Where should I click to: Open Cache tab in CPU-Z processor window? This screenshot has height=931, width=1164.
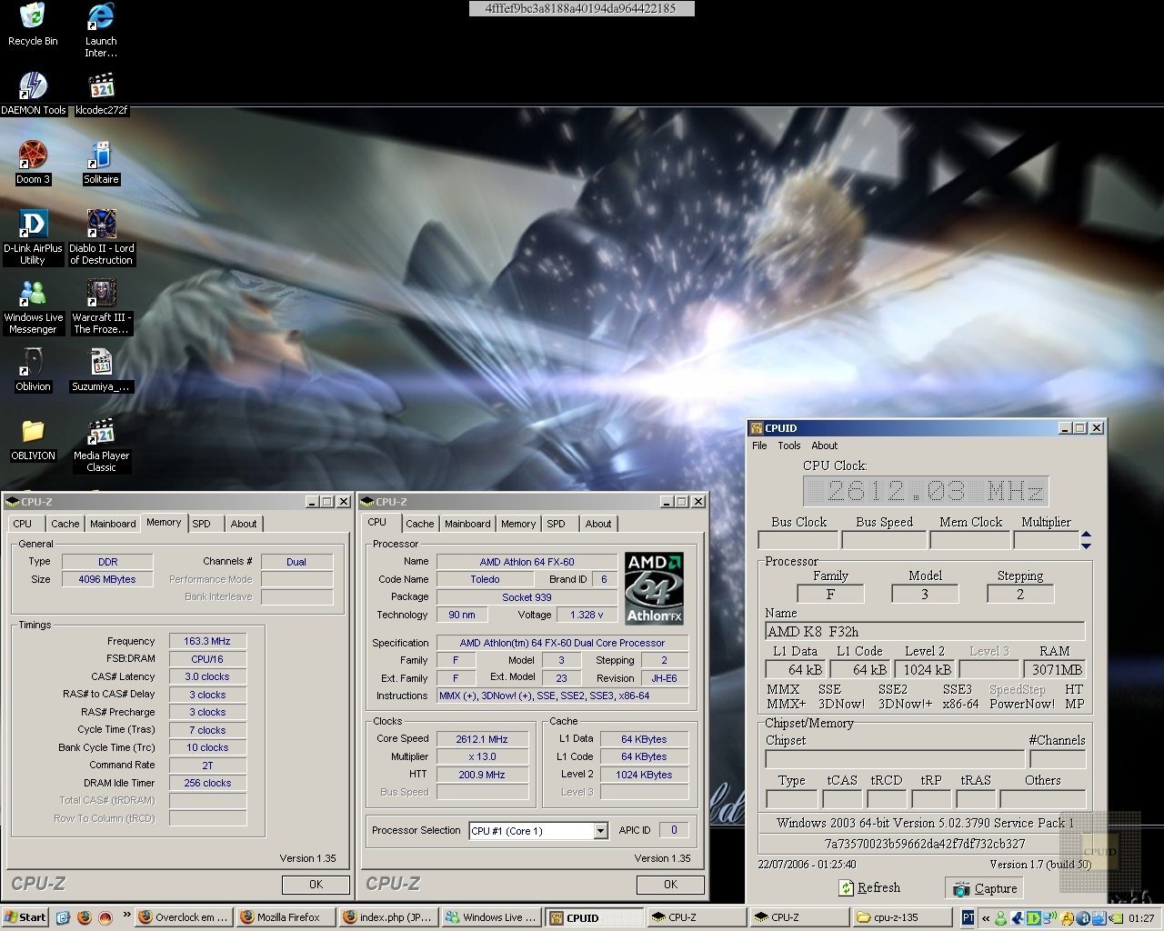[x=419, y=524]
